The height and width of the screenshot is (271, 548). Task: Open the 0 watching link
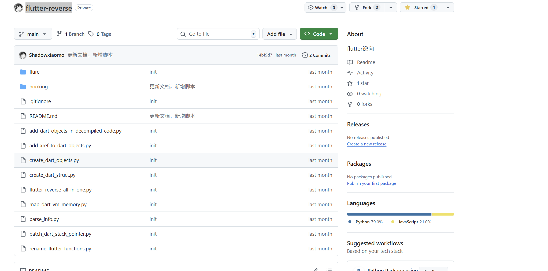[369, 94]
